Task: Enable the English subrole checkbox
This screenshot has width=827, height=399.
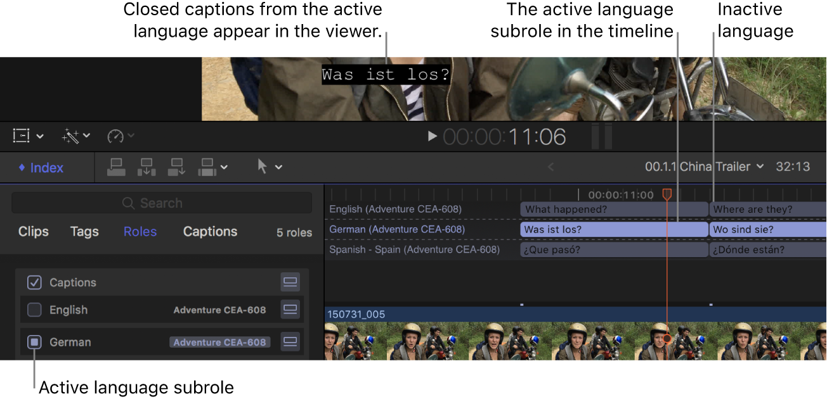Action: (x=34, y=310)
